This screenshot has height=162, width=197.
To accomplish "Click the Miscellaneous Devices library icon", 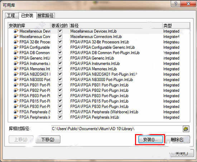I will (x=16, y=31).
